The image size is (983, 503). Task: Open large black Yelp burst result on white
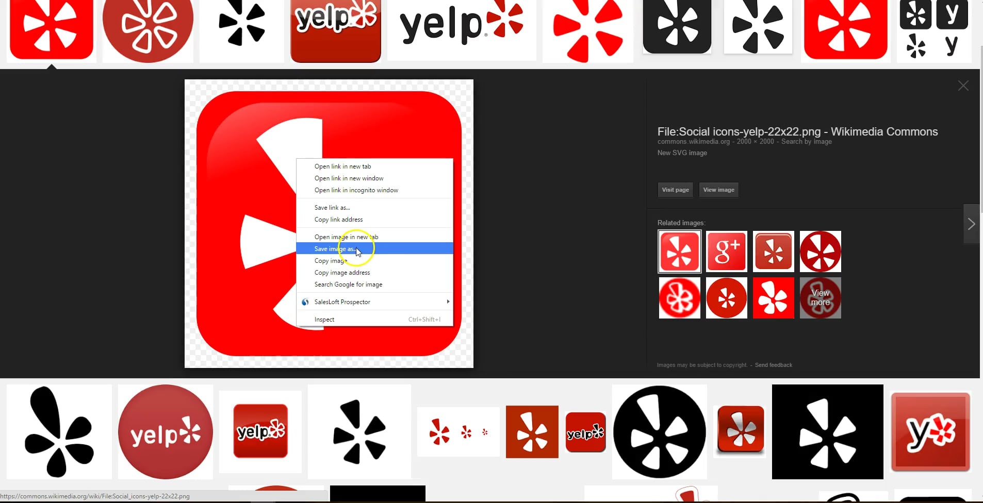[59, 432]
